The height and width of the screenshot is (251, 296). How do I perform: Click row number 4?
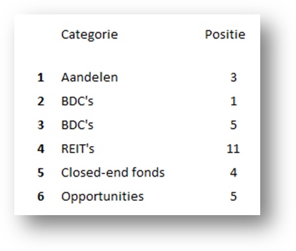[x=41, y=149]
